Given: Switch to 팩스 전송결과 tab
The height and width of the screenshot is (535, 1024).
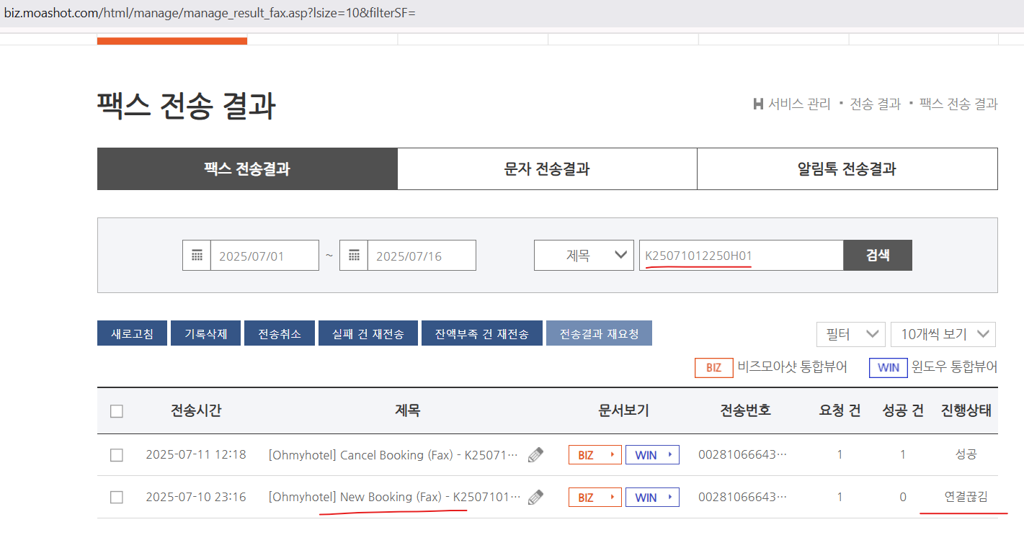Looking at the screenshot, I should click(247, 169).
